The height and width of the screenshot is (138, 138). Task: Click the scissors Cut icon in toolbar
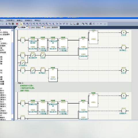coord(6,24)
